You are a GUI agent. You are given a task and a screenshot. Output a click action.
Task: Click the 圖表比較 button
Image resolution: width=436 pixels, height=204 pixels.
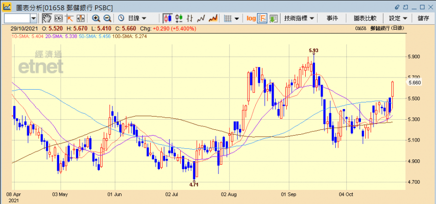coord(366,18)
